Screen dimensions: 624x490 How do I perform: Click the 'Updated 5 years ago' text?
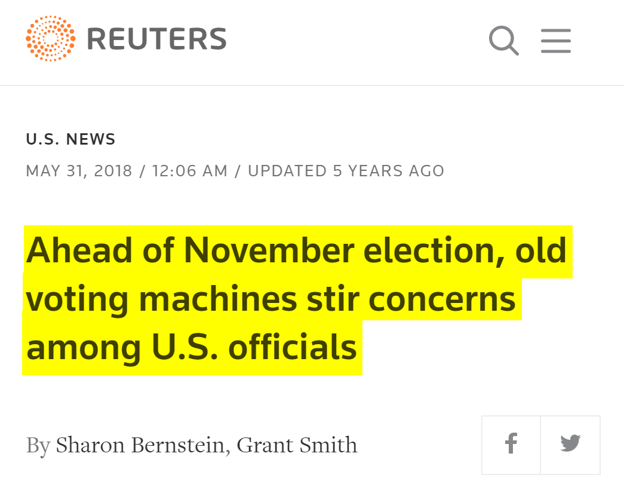(346, 171)
